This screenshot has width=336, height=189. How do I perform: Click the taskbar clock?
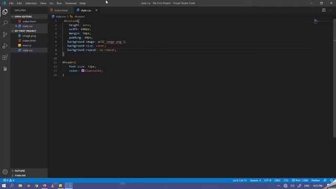pos(318,185)
